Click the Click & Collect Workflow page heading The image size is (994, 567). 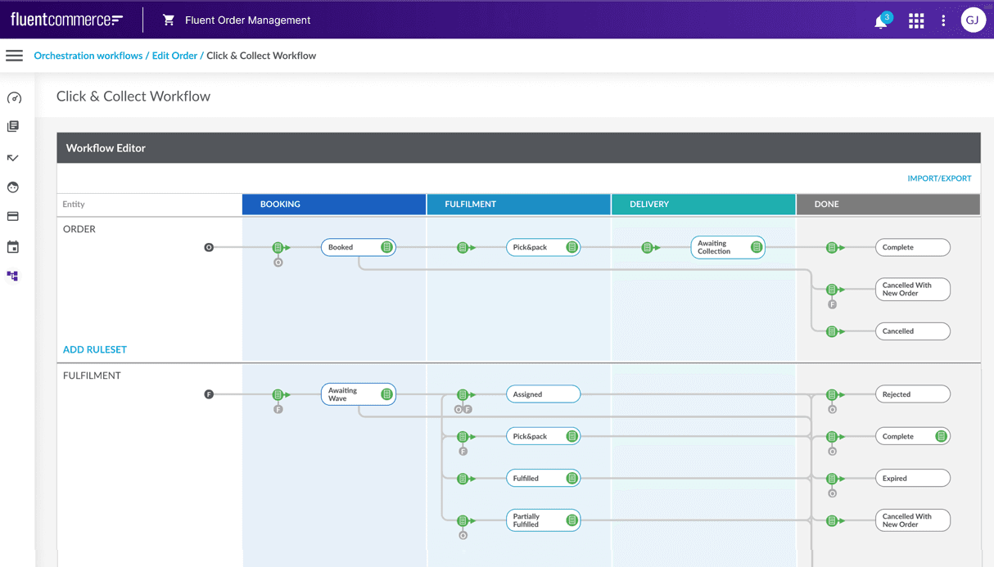[133, 97]
